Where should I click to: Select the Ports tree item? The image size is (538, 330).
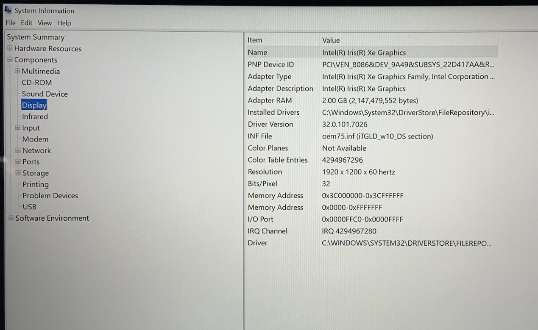click(31, 162)
